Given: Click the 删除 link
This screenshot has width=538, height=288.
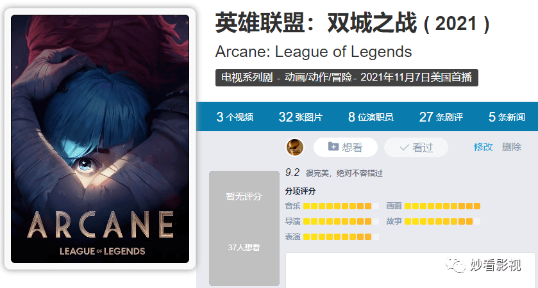Looking at the screenshot, I should point(512,147).
